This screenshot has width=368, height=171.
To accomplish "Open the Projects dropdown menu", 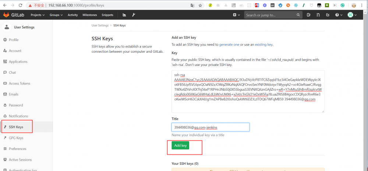I will tap(38, 15).
